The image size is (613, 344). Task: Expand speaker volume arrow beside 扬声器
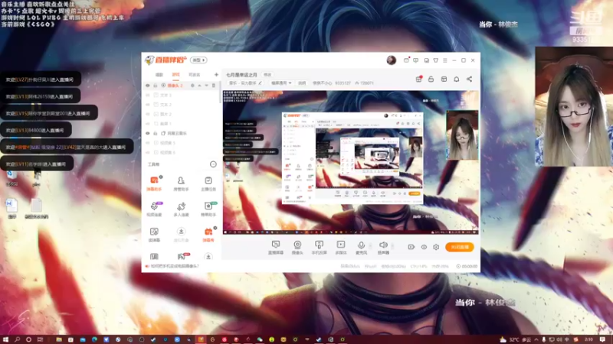[x=392, y=246]
